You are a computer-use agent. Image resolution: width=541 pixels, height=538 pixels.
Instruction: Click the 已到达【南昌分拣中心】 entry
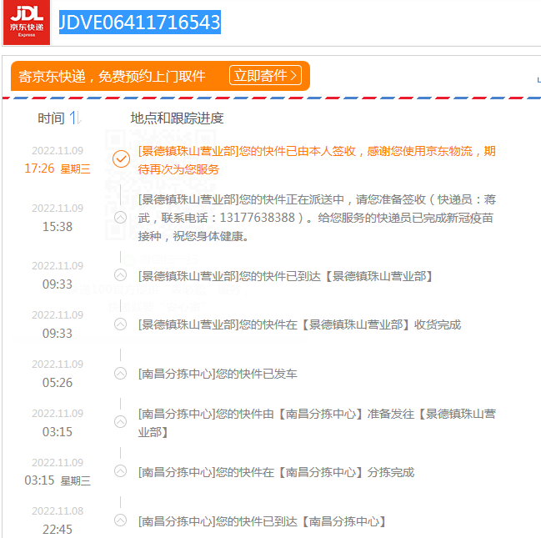pyautogui.click(x=262, y=521)
